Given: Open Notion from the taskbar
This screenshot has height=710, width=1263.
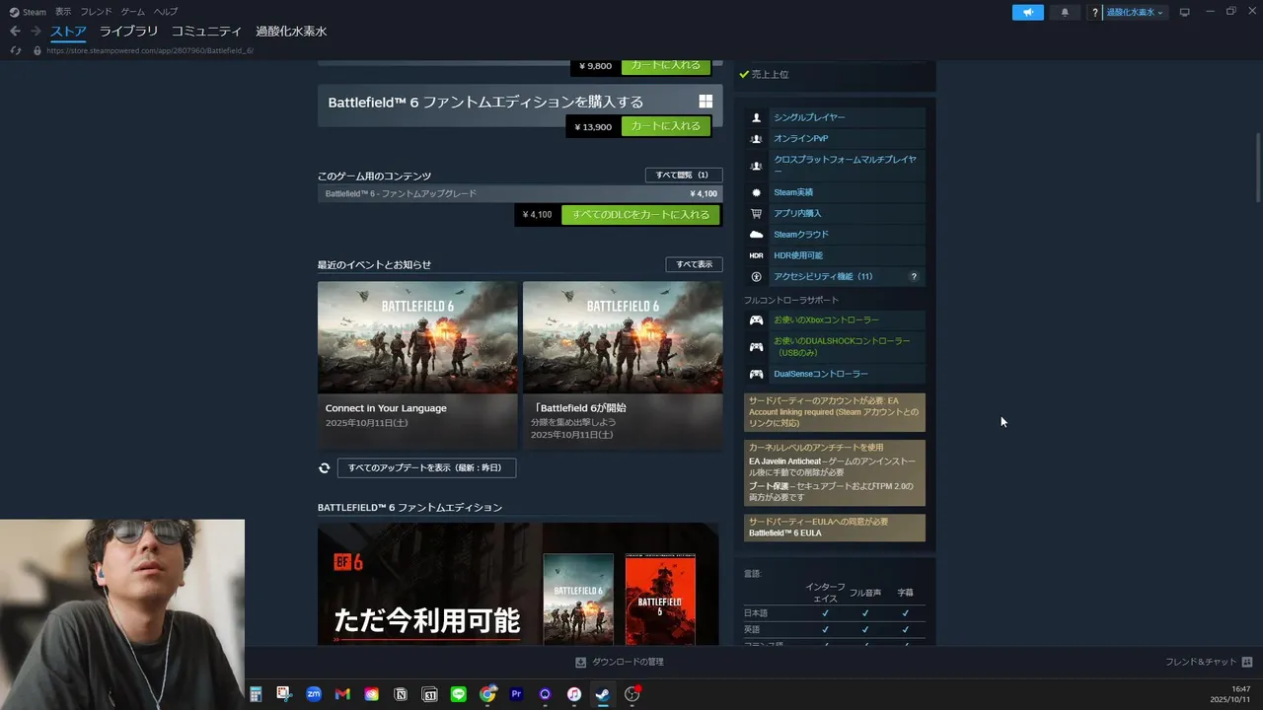Looking at the screenshot, I should (x=401, y=694).
